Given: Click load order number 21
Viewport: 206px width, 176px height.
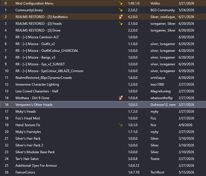Looking at the screenshot, I should (6, 139).
